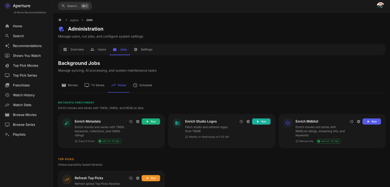Click the 'METADATA ENRICHMENT' section heading
This screenshot has width=390, height=187.
click(76, 103)
